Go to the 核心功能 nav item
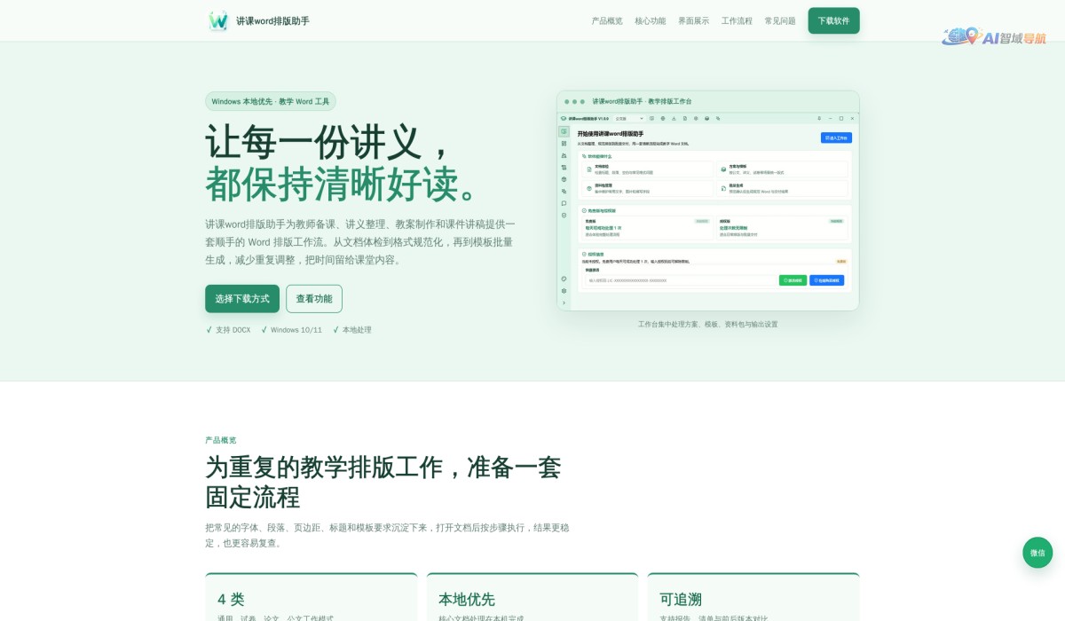 pos(651,20)
